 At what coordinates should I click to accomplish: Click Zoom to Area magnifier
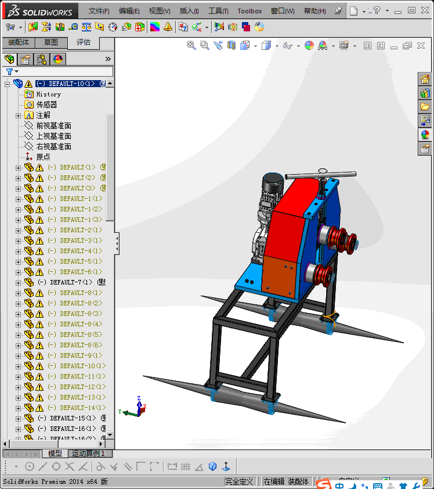[205, 45]
